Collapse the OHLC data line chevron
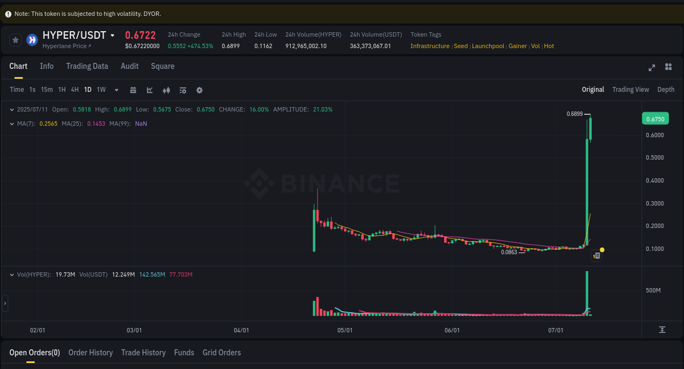The width and height of the screenshot is (684, 369). click(12, 109)
